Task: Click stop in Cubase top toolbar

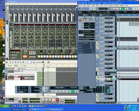Action: 119,9
